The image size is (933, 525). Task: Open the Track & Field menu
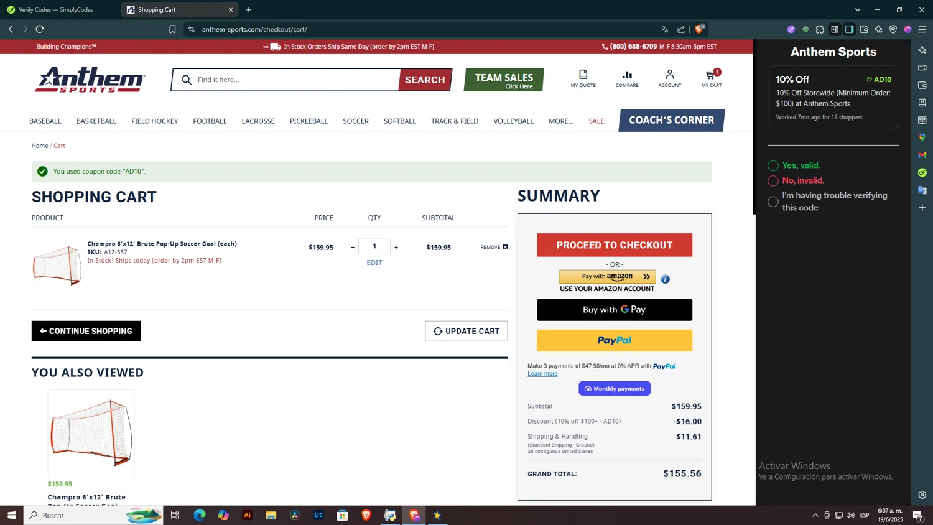coord(455,121)
